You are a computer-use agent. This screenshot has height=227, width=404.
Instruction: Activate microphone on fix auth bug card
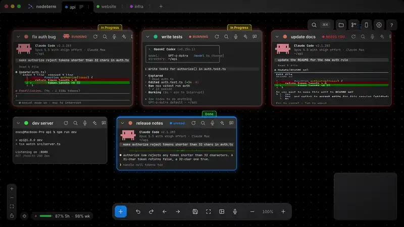114,37
